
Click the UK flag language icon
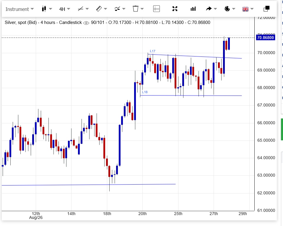pos(245,9)
